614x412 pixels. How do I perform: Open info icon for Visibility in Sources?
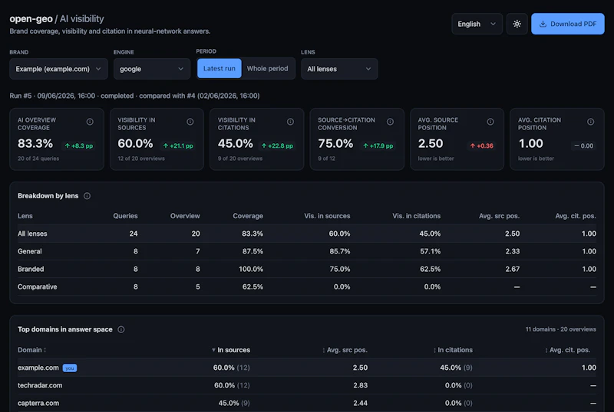190,122
